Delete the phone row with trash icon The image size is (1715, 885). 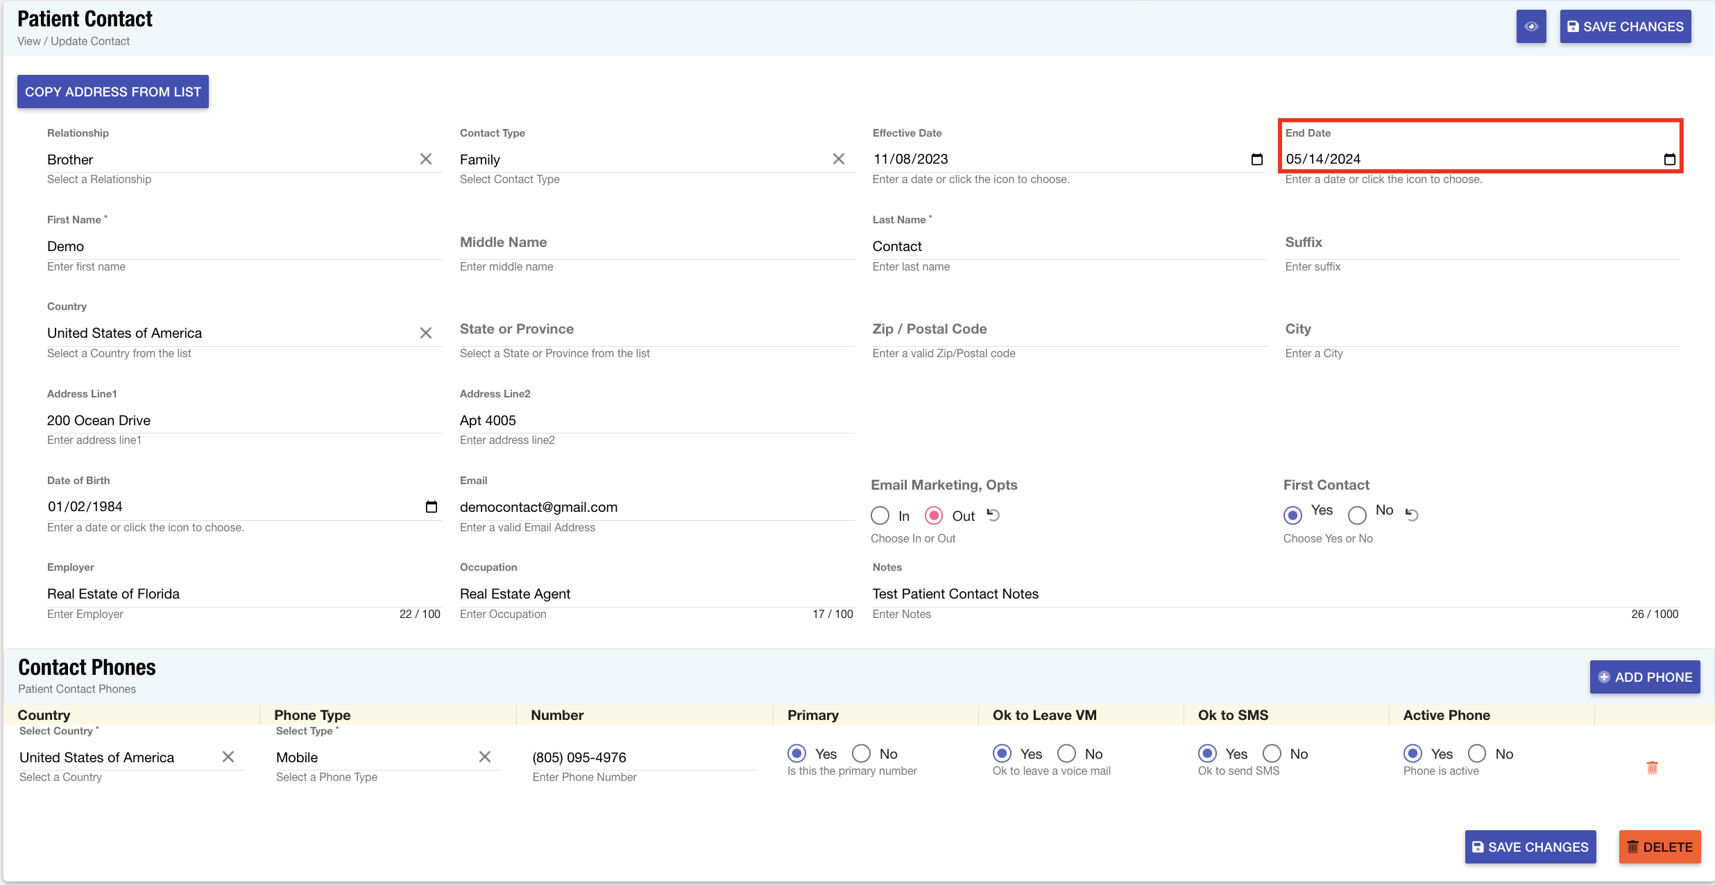click(1652, 767)
